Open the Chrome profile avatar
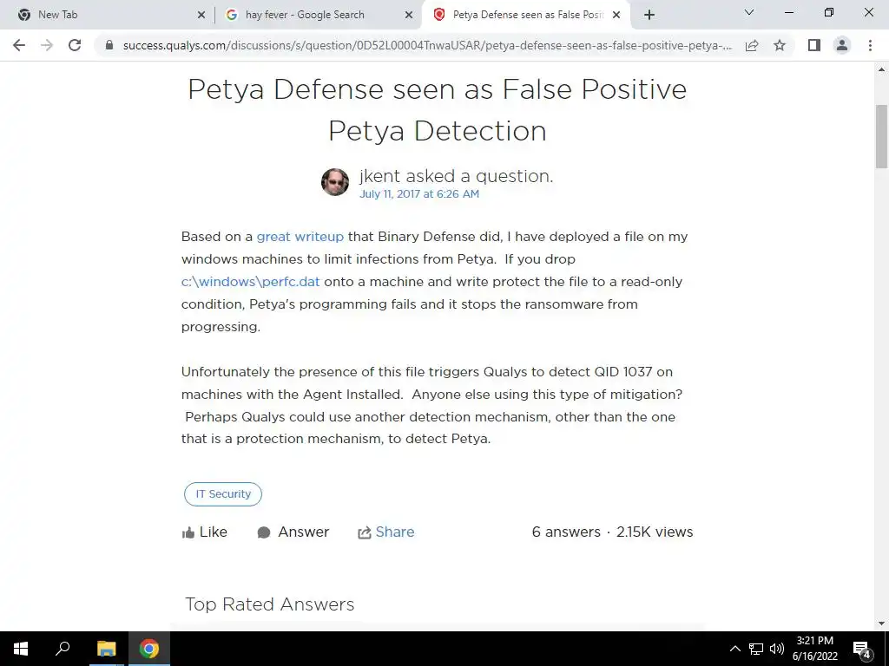The width and height of the screenshot is (889, 666). pos(842,45)
